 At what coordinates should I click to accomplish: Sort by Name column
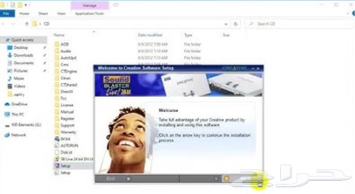(x=59, y=35)
